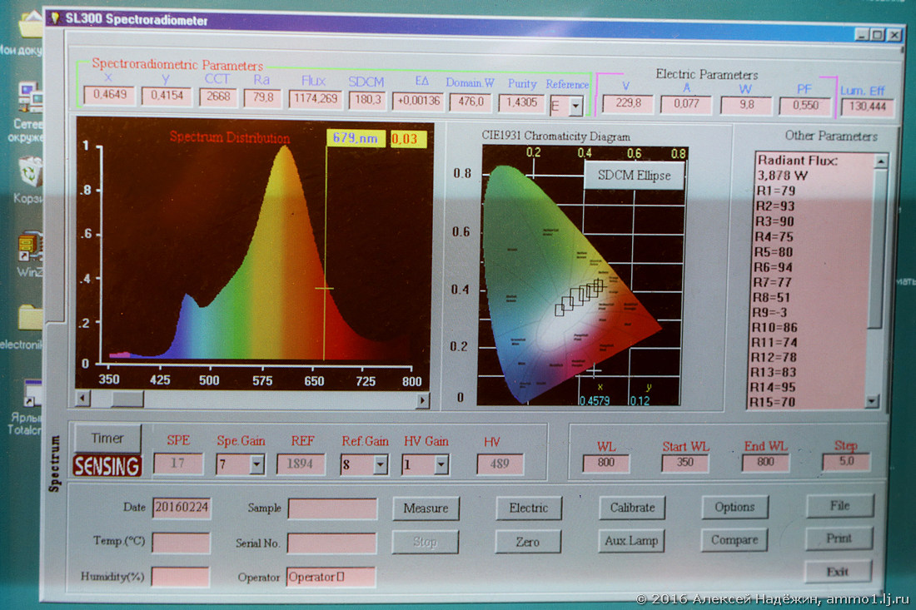
Task: Click the spectrum scrollbar right arrow
Action: (x=422, y=399)
